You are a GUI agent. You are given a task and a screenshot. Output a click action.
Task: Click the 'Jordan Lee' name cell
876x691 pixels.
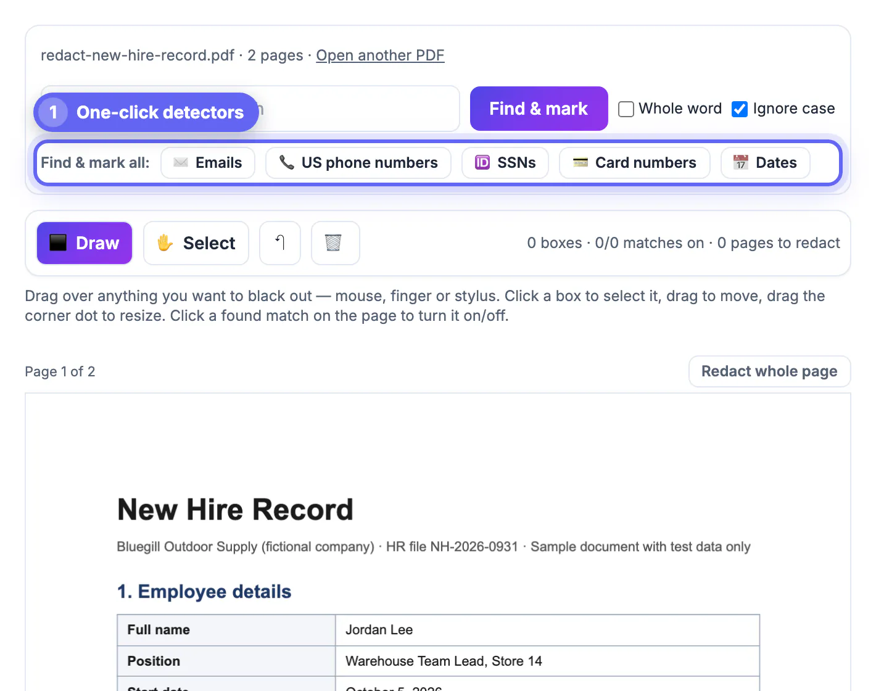tap(548, 630)
